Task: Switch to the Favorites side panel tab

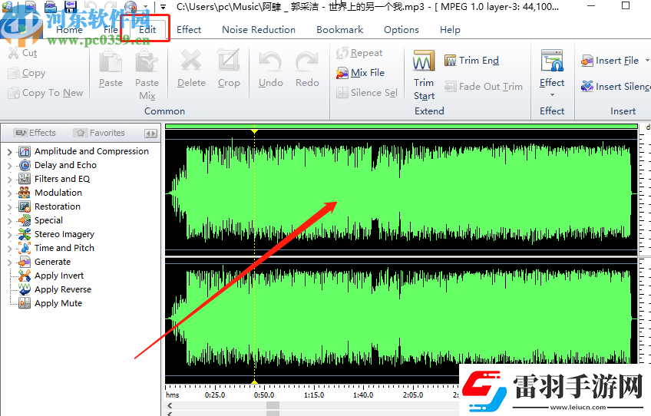Action: 99,133
